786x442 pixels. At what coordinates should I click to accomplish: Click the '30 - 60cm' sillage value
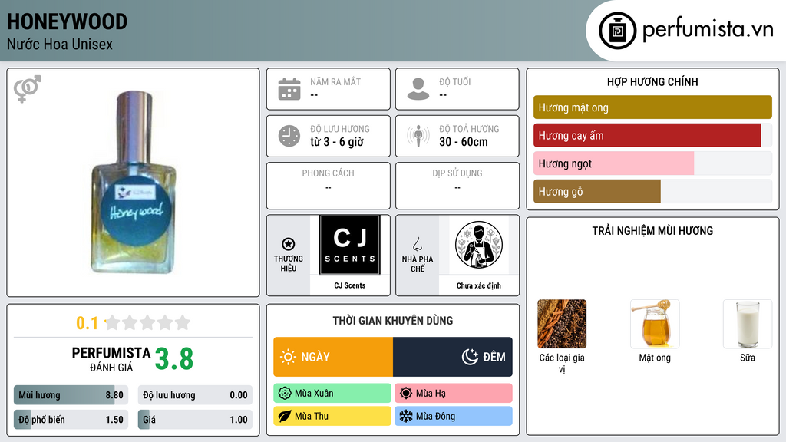pyautogui.click(x=464, y=142)
